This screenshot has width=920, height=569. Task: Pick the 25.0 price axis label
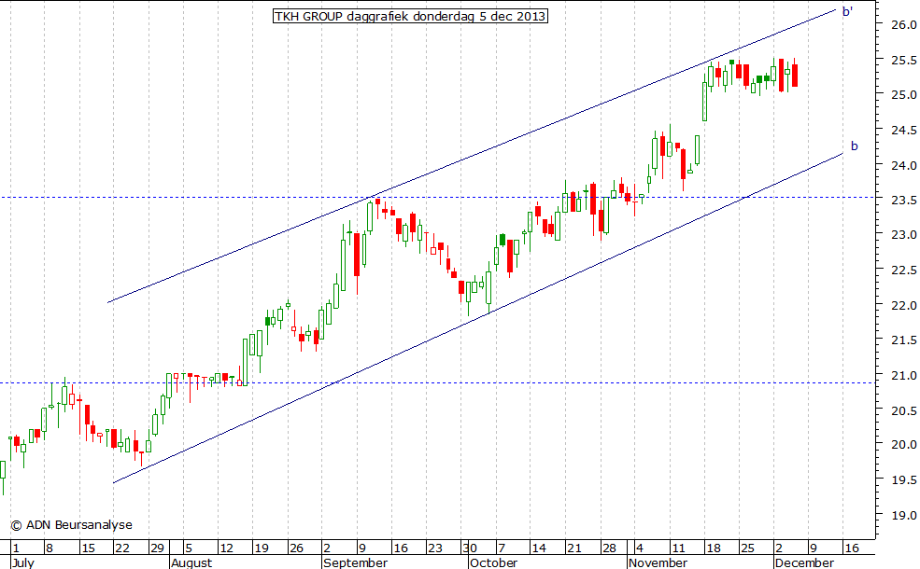[903, 94]
